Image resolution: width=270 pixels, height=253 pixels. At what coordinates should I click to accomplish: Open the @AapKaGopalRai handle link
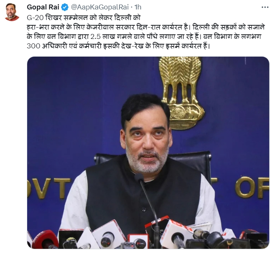(x=100, y=7)
